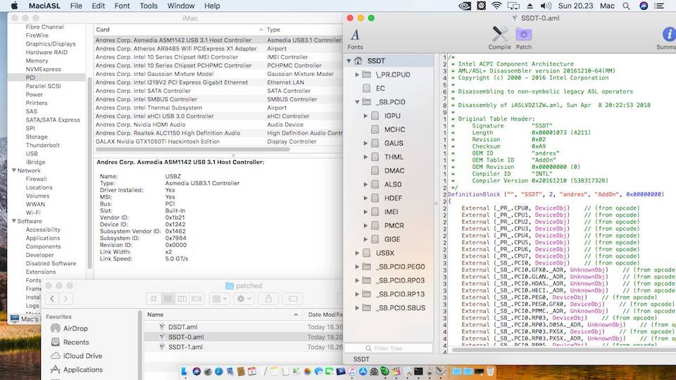Viewport: 676px width, 380px height.
Task: Select the EC node in SSDT tree
Action: point(380,89)
